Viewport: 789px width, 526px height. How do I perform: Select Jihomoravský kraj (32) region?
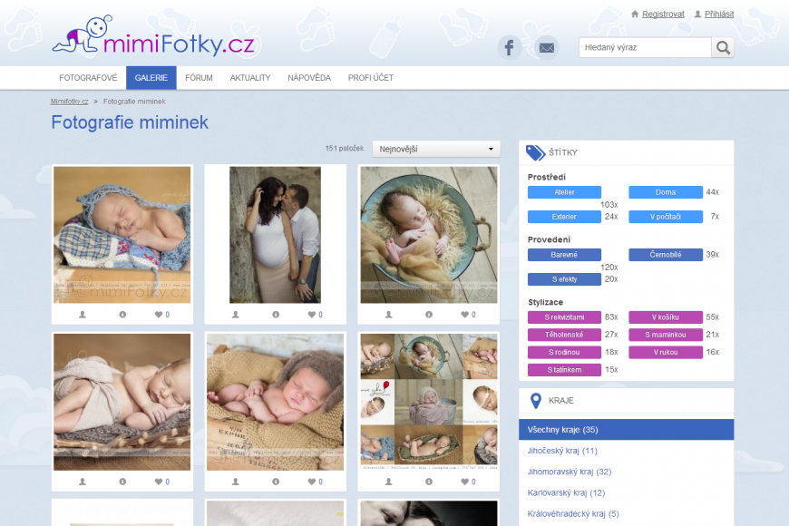pos(626,472)
